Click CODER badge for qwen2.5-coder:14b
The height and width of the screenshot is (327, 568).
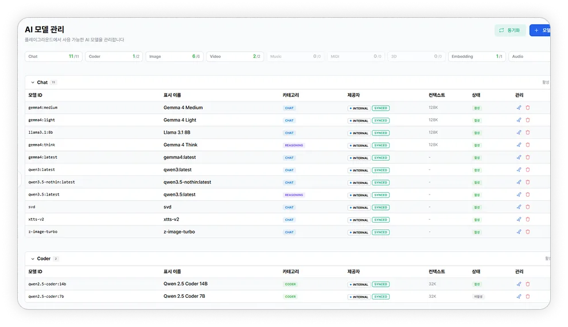(x=290, y=285)
